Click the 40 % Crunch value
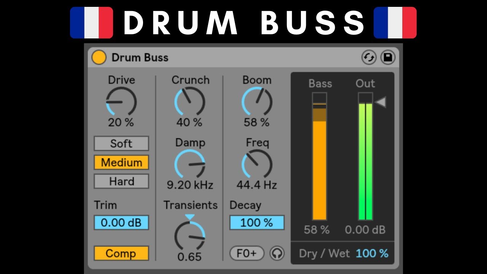 click(189, 123)
